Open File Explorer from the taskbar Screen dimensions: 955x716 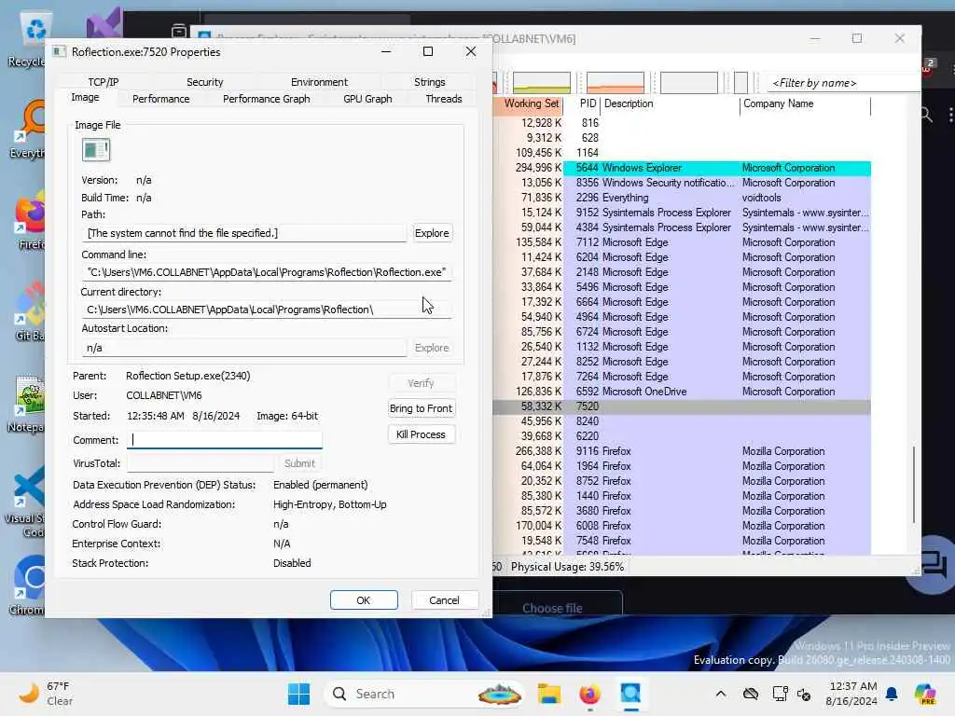point(548,694)
